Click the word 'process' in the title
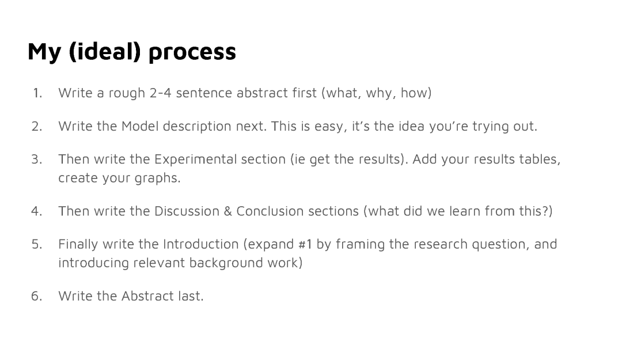 (x=192, y=53)
